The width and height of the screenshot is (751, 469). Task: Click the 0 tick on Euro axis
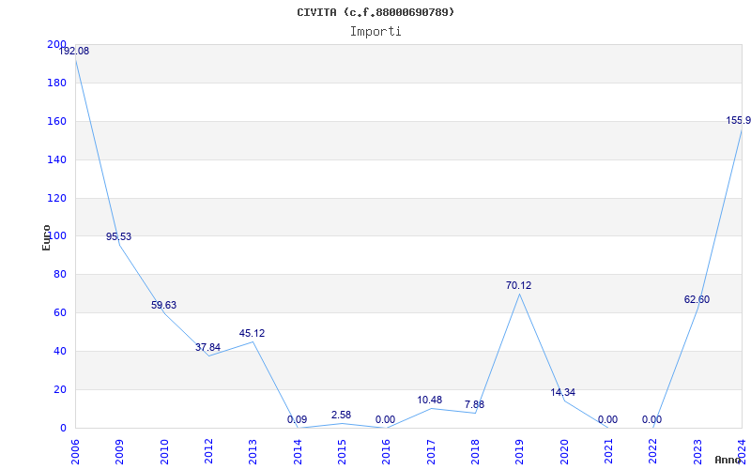point(63,428)
